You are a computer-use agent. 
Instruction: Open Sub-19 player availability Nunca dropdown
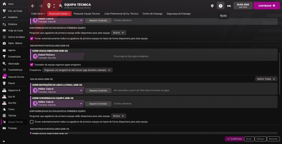click(x=118, y=116)
